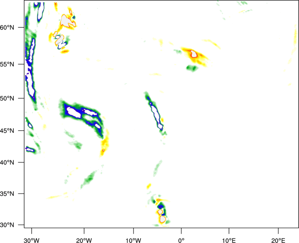This screenshot has width=299, height=243.
Task: Click the 10°E longitude label
Action: pos(229,240)
